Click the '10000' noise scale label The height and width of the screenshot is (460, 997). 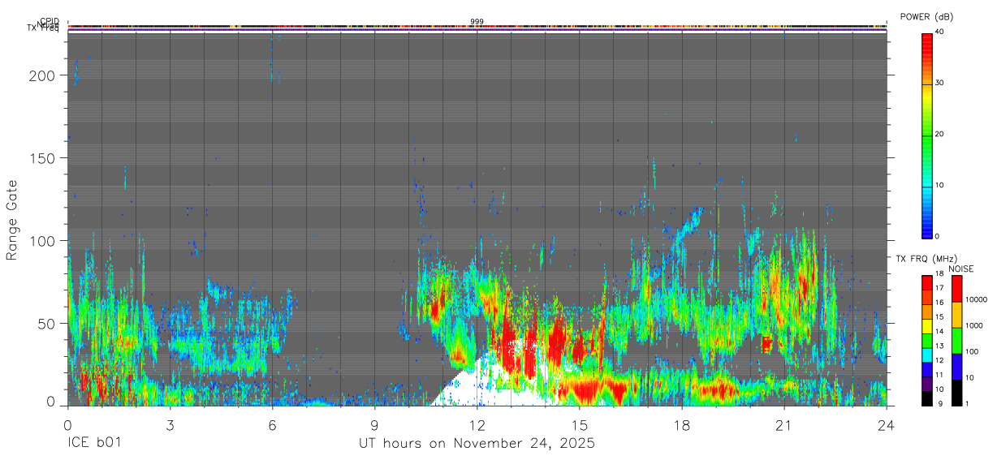[977, 300]
